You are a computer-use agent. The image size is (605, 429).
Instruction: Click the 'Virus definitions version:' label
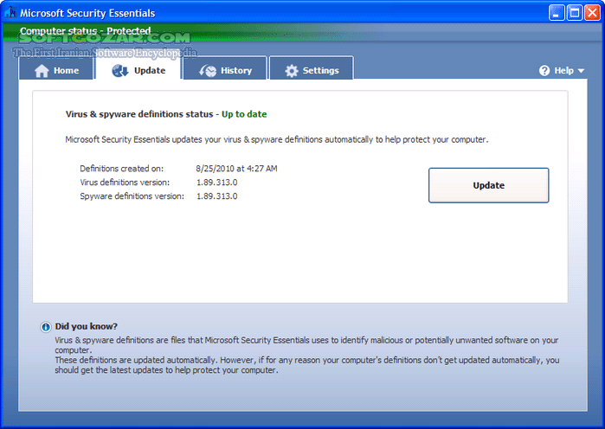(125, 182)
